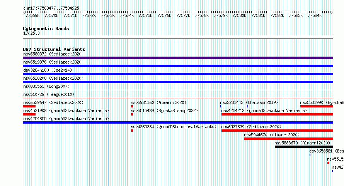This screenshot has width=344, height=186.
Task: Open the nsv4263384 gnomAD variant label
Action: pos(174,127)
